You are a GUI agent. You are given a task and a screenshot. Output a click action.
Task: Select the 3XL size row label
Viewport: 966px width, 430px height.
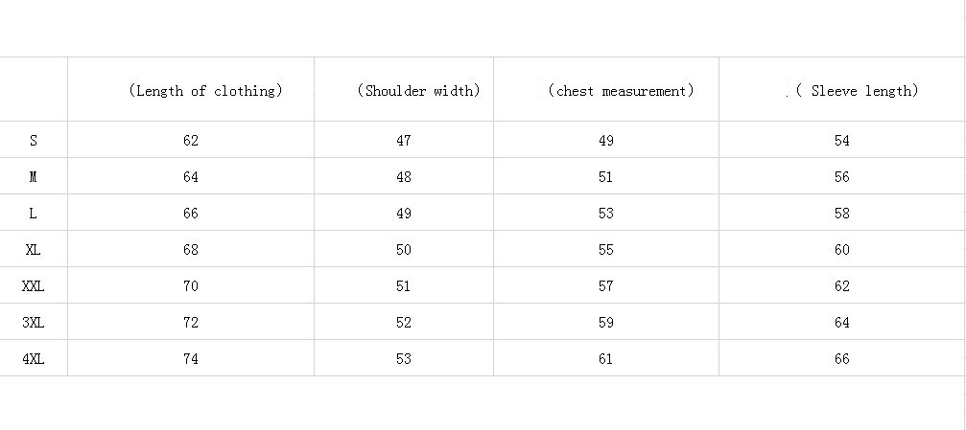click(x=34, y=323)
